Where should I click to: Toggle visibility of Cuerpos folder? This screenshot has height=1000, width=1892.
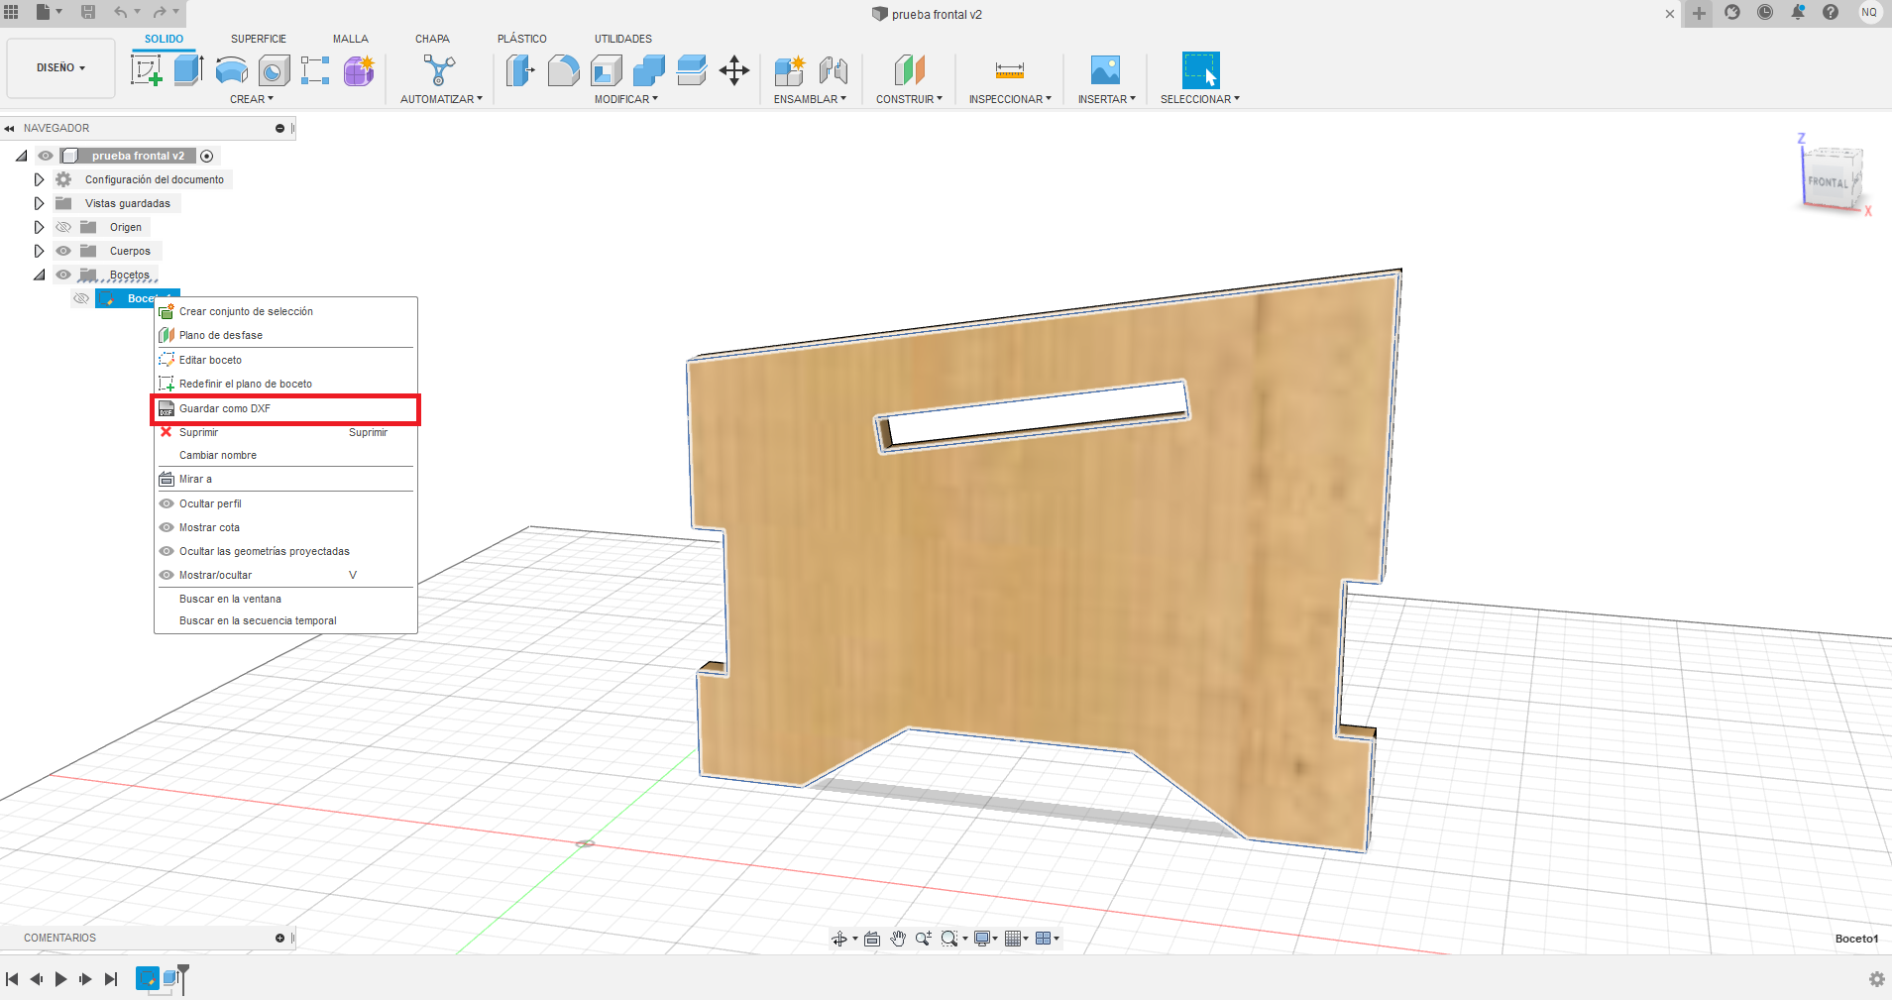coord(63,251)
